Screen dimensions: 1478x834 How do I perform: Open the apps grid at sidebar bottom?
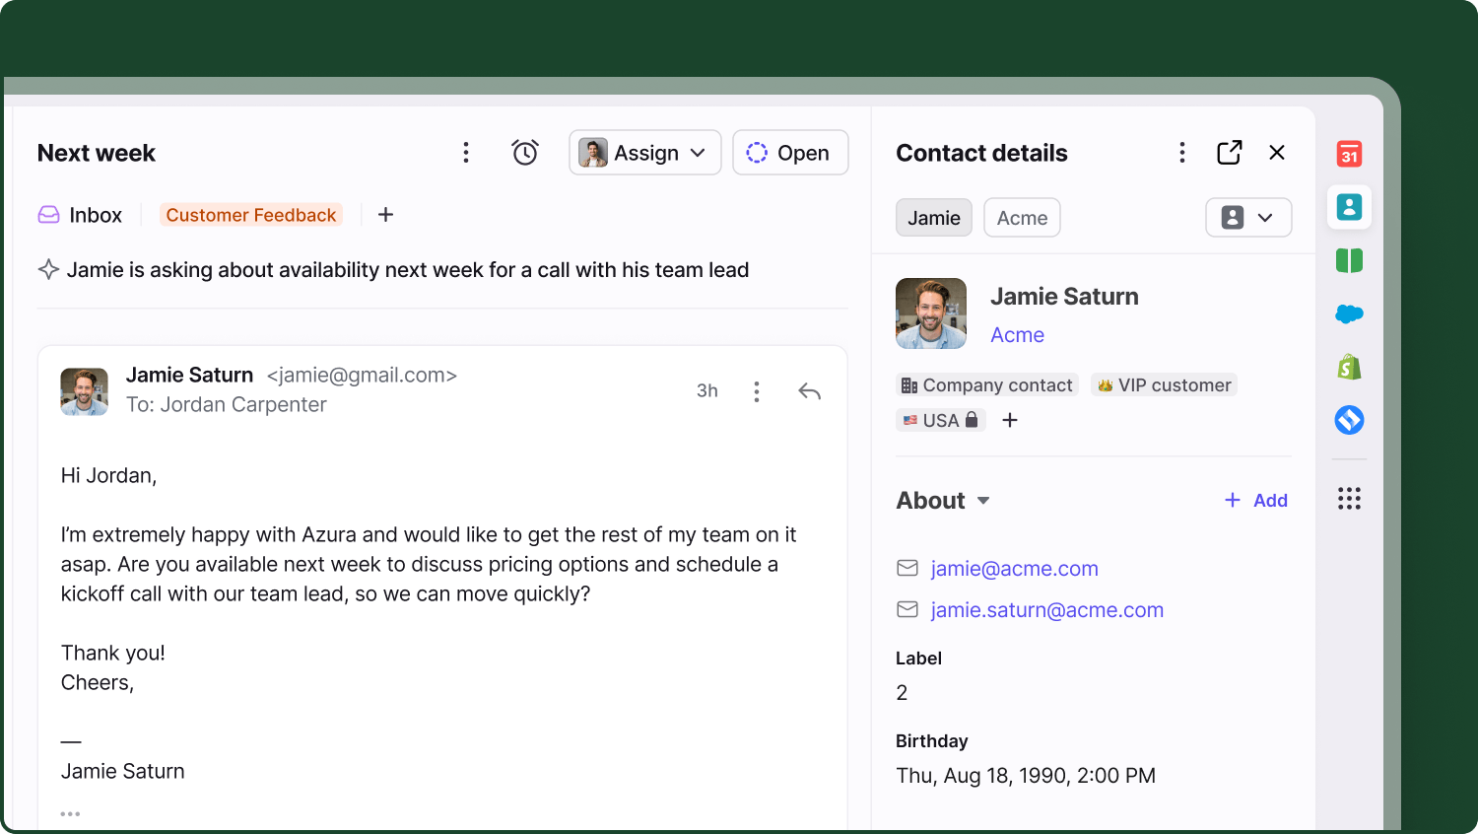coord(1349,498)
